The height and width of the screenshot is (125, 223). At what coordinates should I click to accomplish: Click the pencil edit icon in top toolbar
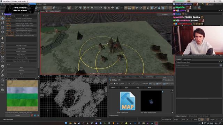coord(77,8)
